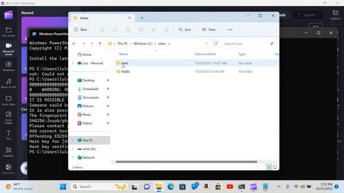Click the Rename icon in Explorer toolbar
Image resolution: width=344 pixels, height=193 pixels.
tap(141, 29)
